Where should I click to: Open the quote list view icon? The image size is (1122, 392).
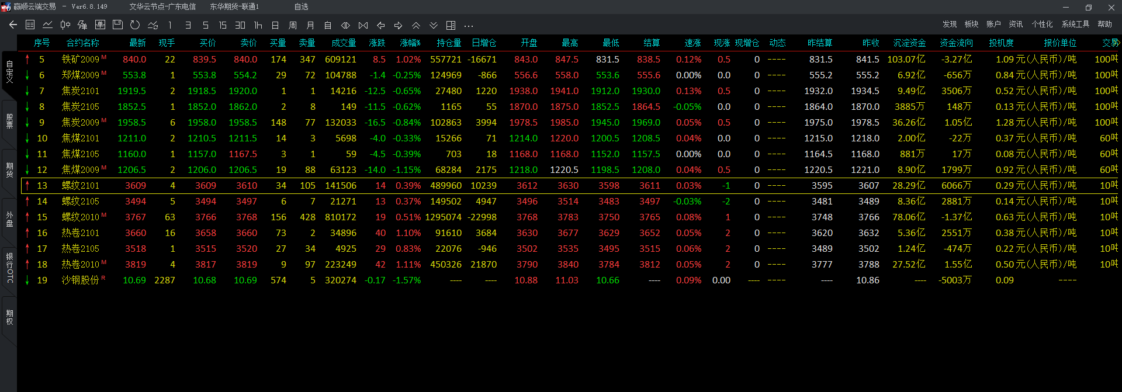coord(30,25)
